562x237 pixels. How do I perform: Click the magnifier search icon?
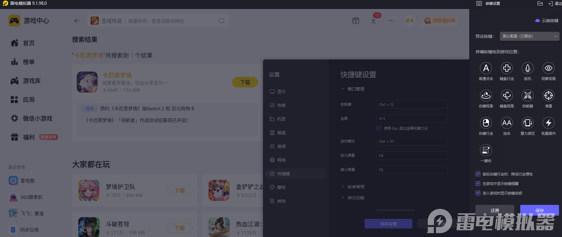click(222, 21)
